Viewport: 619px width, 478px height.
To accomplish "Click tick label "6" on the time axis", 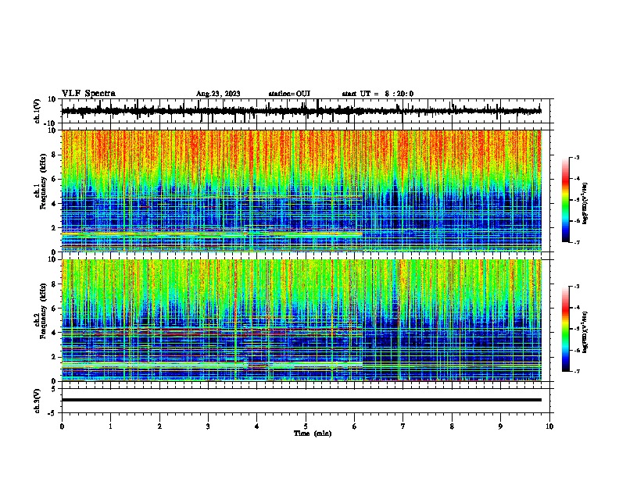I will click(x=354, y=426).
